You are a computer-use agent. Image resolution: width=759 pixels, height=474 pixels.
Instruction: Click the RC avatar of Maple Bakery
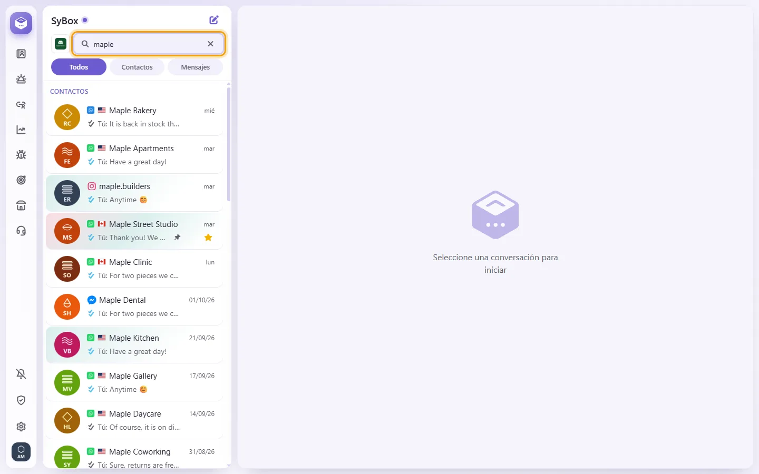pyautogui.click(x=67, y=117)
